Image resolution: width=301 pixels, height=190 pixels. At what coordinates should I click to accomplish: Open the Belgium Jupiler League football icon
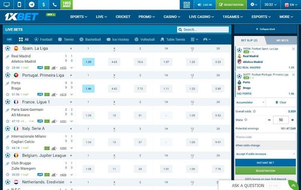[8, 156]
